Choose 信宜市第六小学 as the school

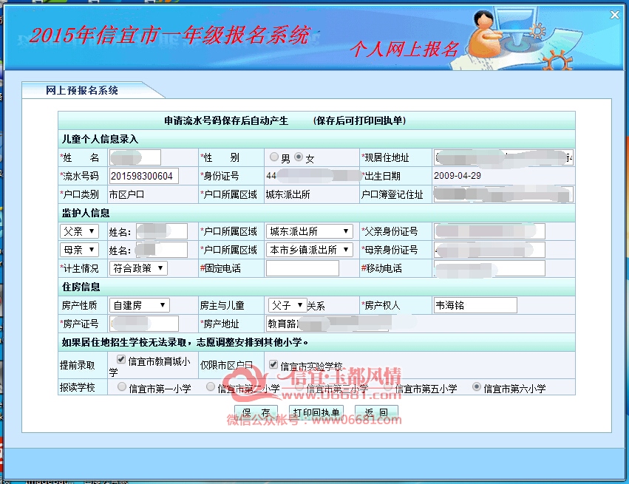(477, 387)
